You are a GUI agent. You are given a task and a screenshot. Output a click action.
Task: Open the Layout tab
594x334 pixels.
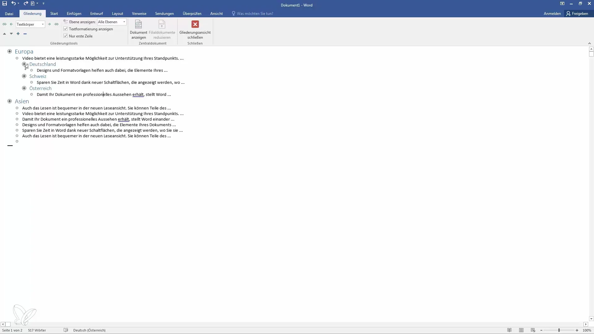pos(118,14)
